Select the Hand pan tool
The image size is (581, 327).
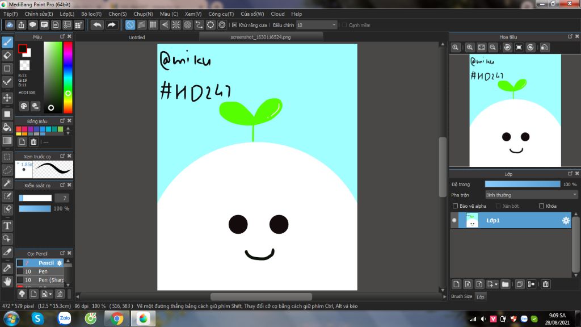pyautogui.click(x=7, y=282)
